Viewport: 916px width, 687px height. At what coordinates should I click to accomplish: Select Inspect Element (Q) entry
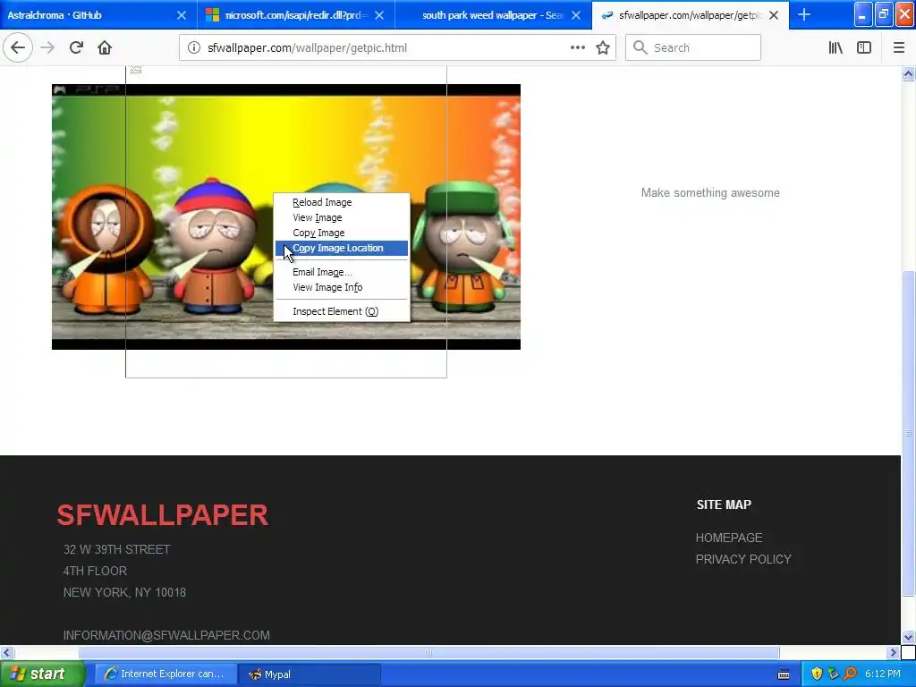coord(341,311)
